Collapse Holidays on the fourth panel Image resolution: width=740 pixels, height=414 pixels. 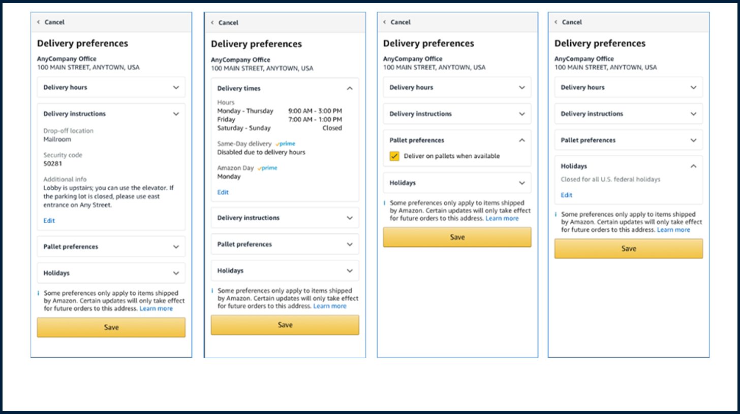[695, 166]
